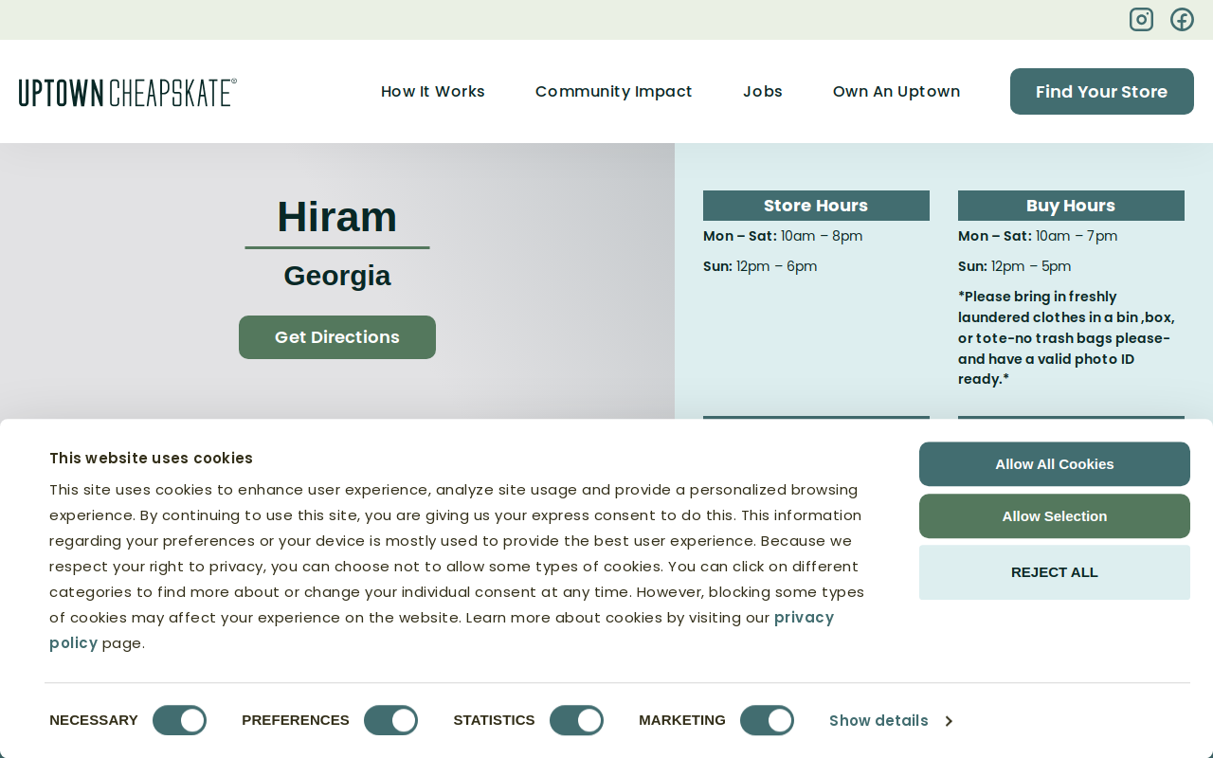Accept with Allow All Cookies button
Viewport: 1213px width, 758px height.
tap(1055, 464)
